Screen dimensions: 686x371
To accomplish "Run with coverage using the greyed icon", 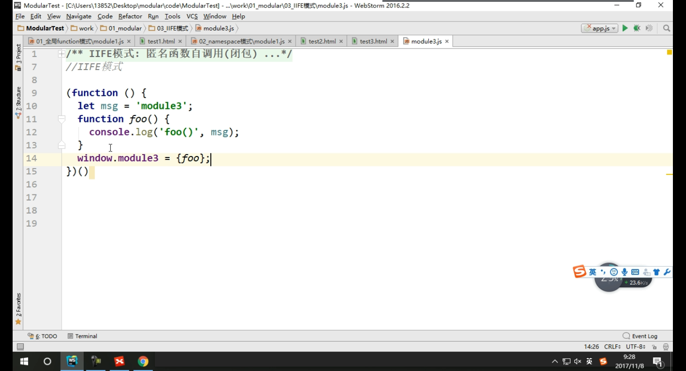I will (649, 29).
